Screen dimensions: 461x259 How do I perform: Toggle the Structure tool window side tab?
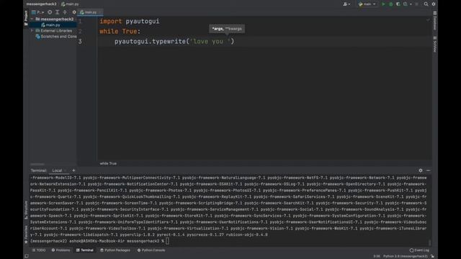point(26,210)
